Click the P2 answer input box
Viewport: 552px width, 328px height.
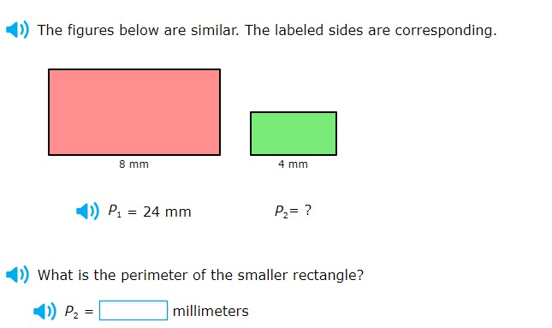pos(134,310)
